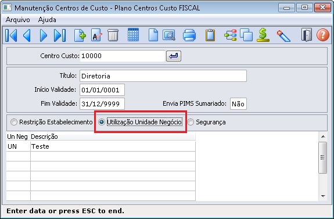
Task: Click the Envia PIMS Sumariado field
Action: (x=238, y=104)
